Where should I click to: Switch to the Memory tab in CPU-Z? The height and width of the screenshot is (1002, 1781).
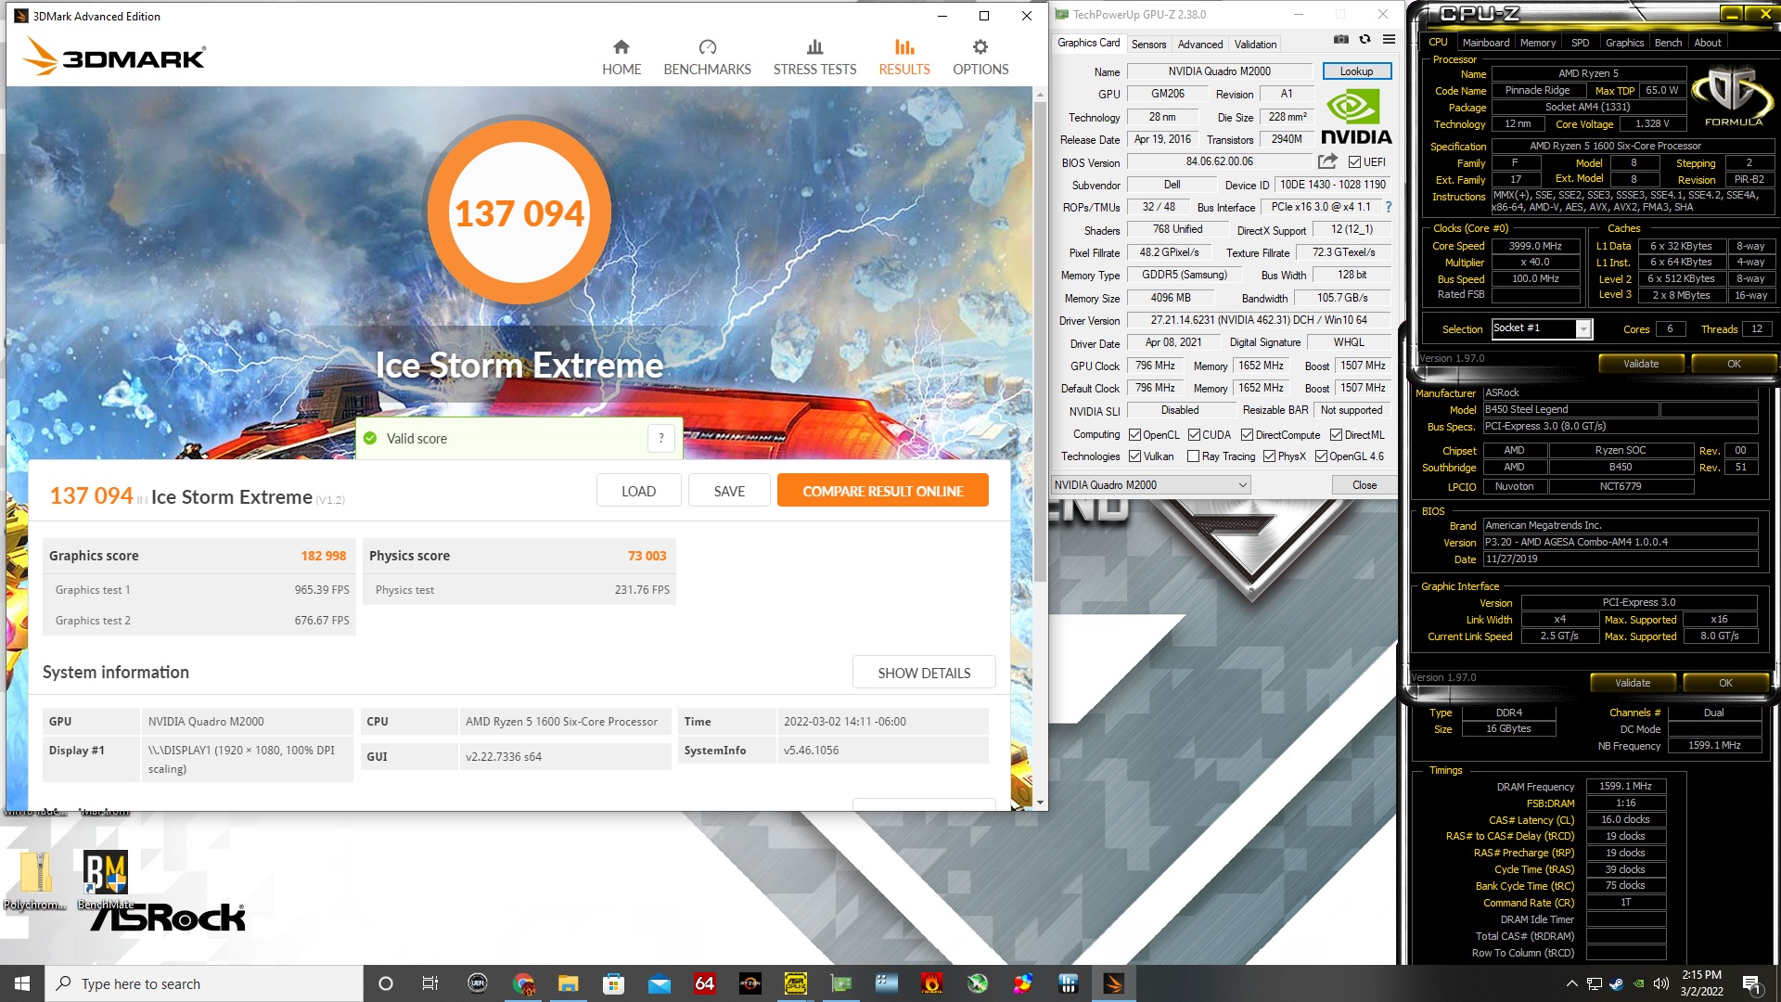[1537, 43]
